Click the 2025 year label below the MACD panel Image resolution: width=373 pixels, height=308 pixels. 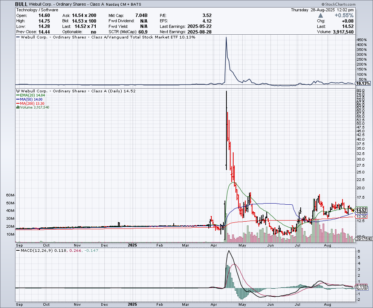132,303
